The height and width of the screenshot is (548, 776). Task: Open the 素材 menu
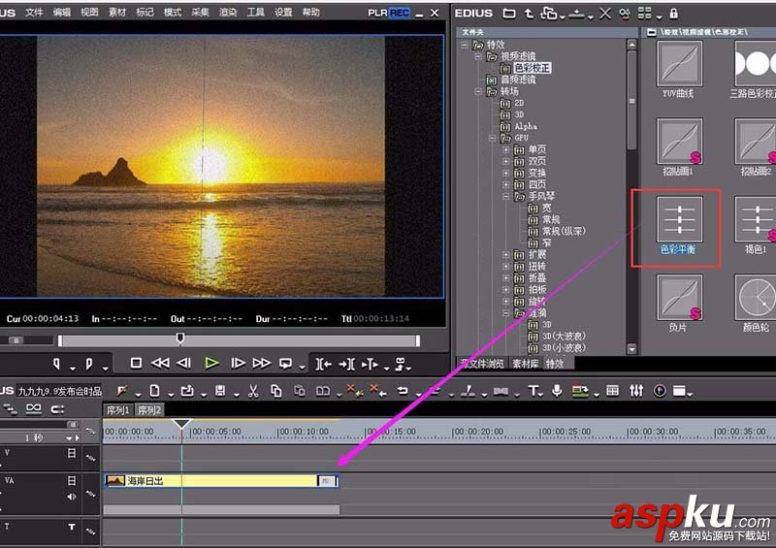(x=117, y=13)
